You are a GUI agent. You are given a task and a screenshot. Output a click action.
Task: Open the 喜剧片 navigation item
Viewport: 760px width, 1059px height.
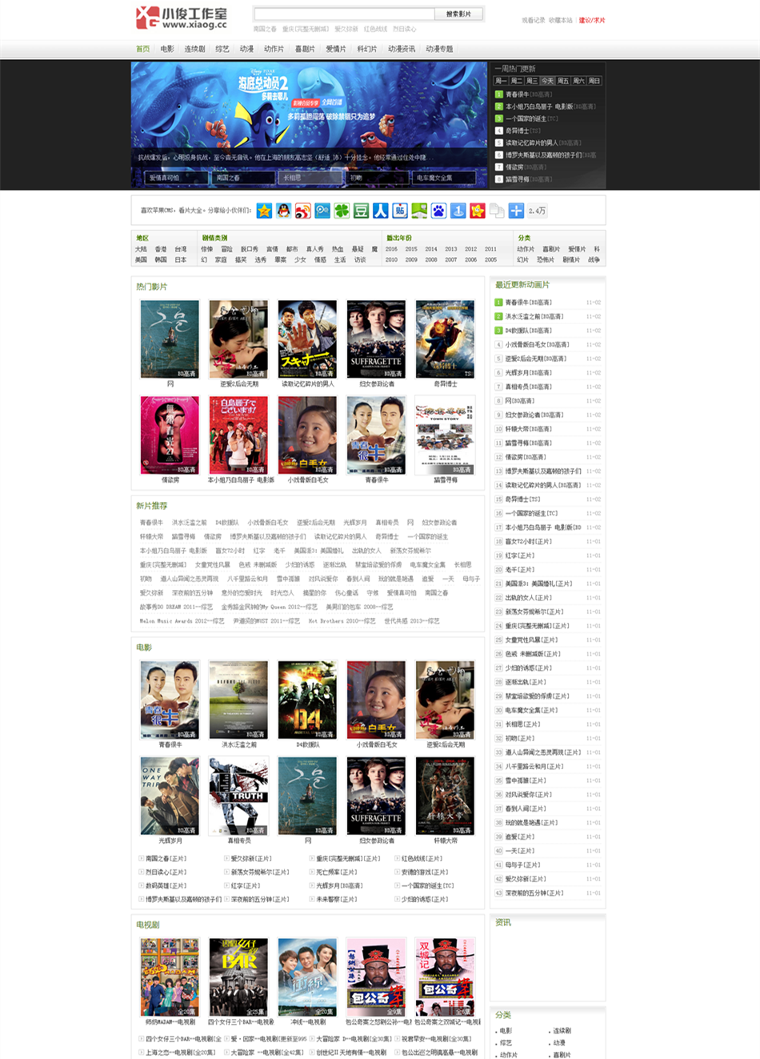pos(305,49)
